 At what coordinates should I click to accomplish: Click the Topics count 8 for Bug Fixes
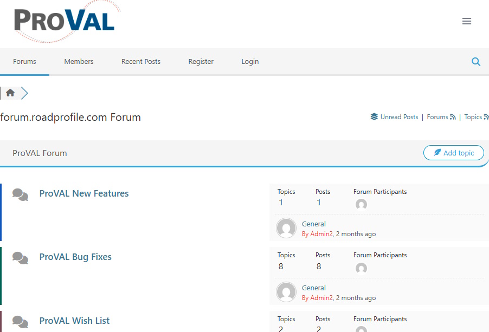click(281, 266)
